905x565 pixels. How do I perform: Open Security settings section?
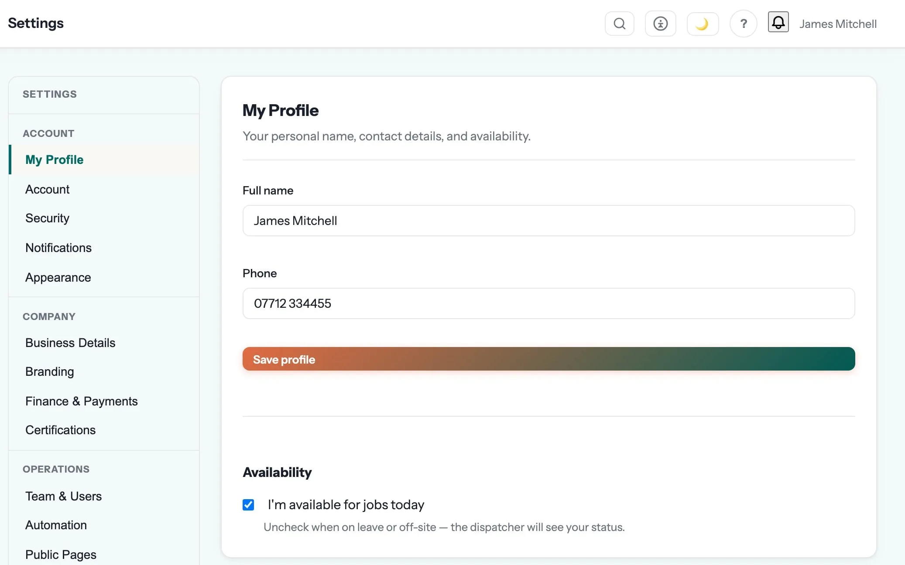pyautogui.click(x=104, y=218)
